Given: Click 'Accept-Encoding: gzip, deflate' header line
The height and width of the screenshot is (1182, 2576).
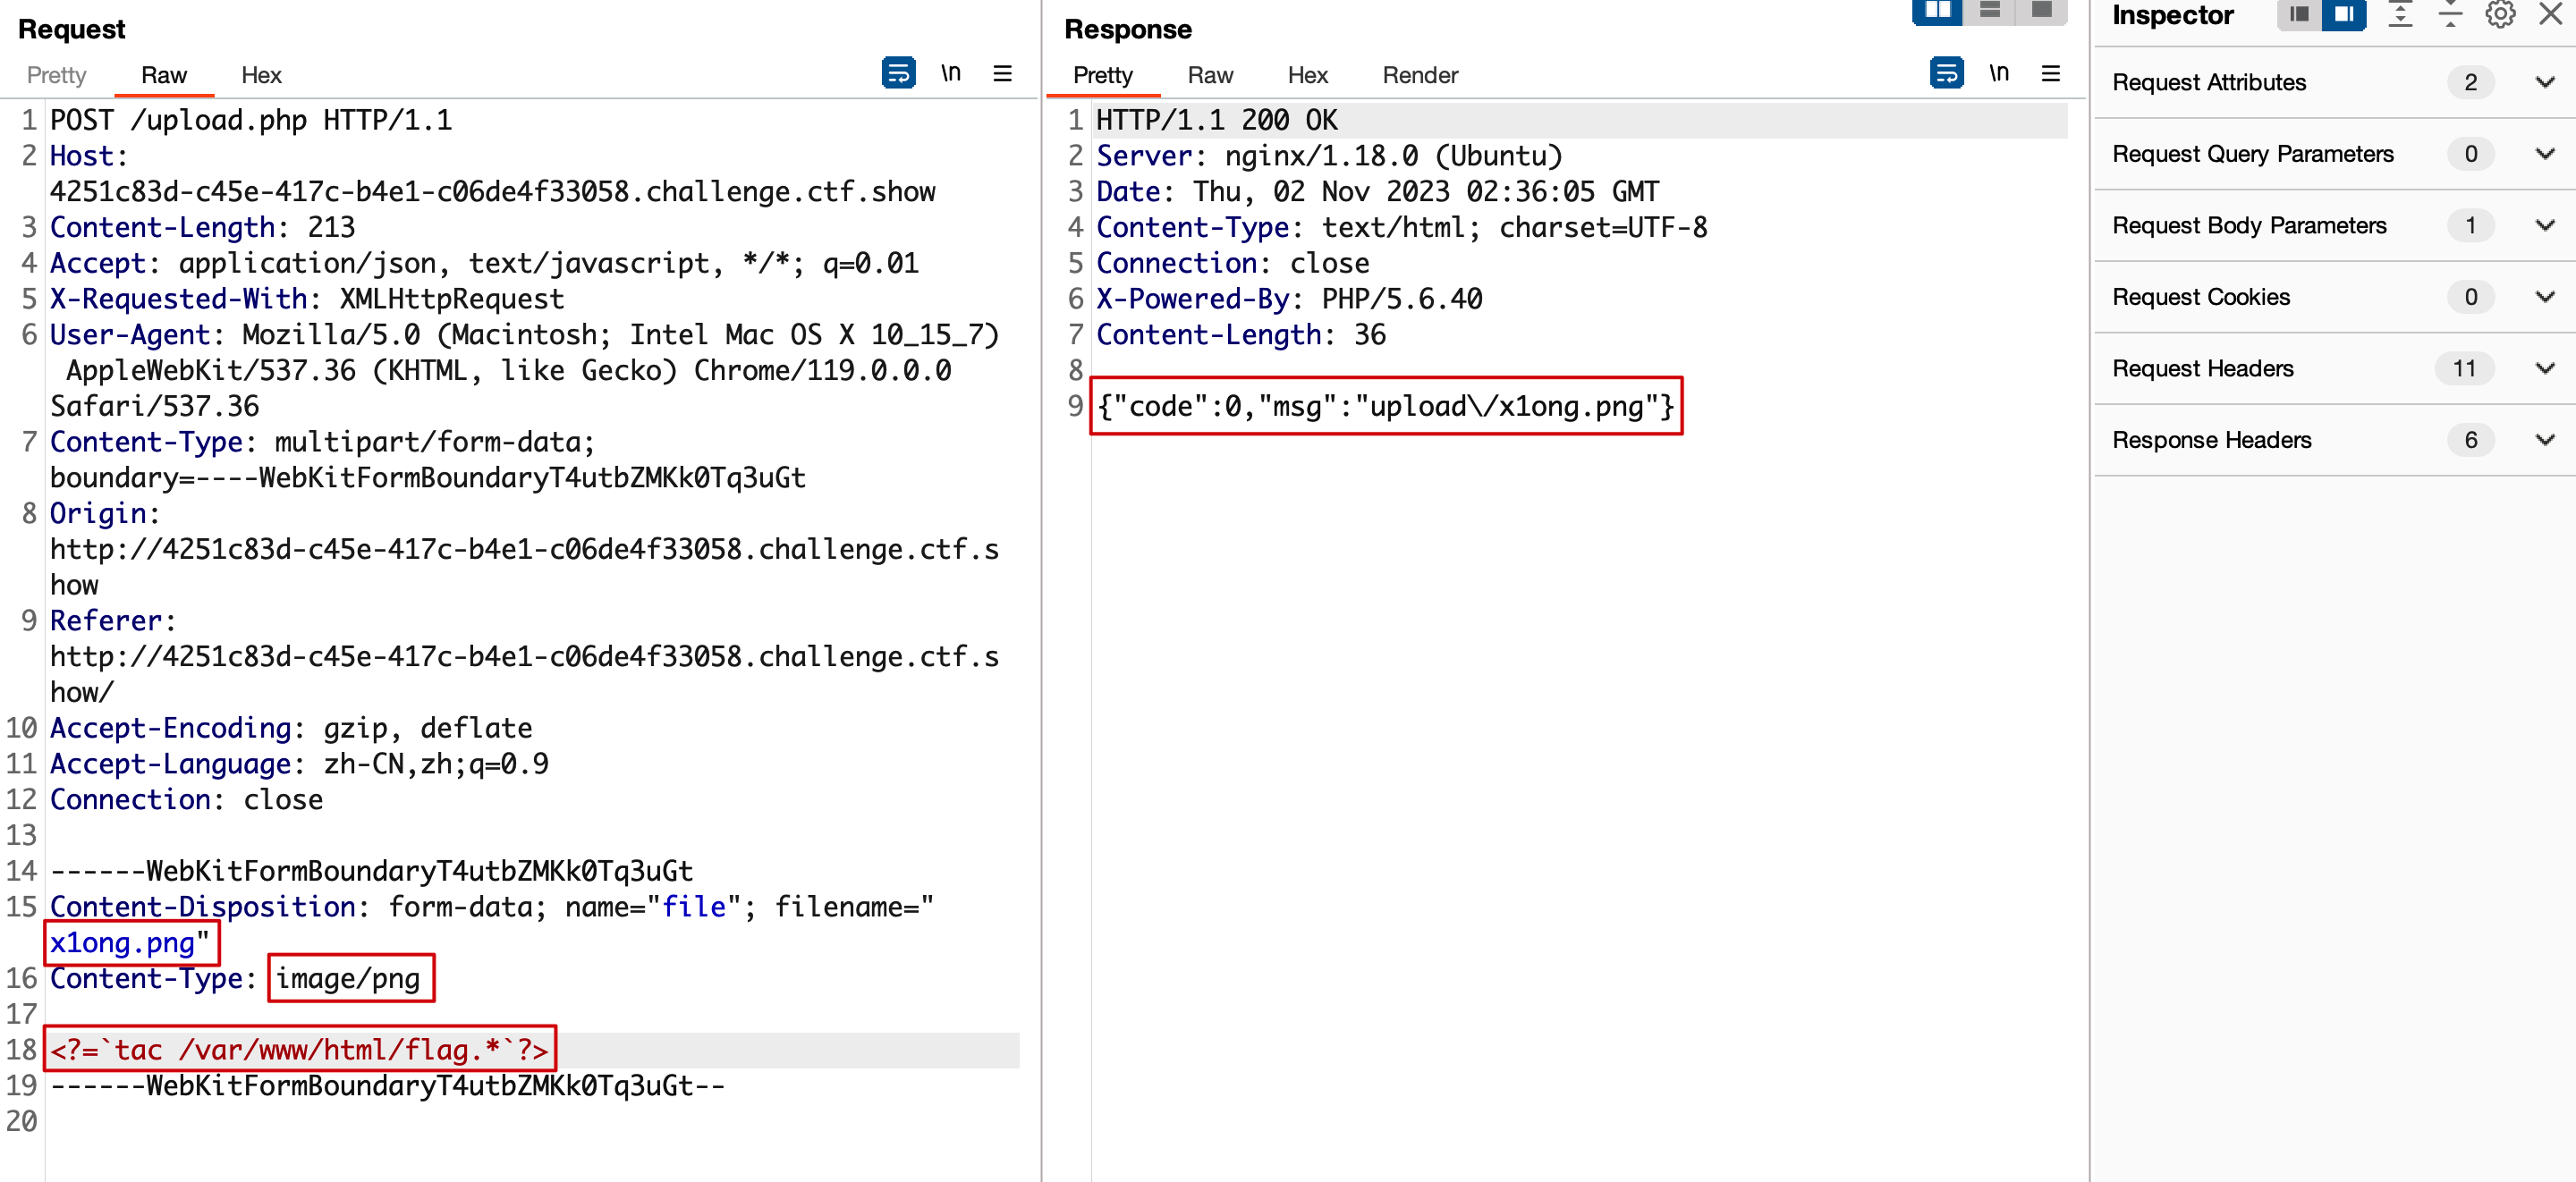Looking at the screenshot, I should 291,728.
